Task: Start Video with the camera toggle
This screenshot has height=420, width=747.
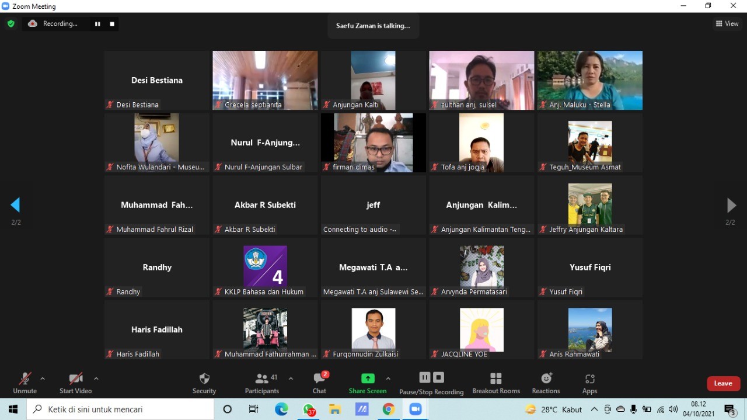Action: (x=76, y=383)
